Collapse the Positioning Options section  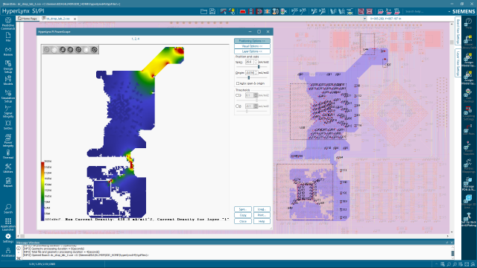click(252, 41)
